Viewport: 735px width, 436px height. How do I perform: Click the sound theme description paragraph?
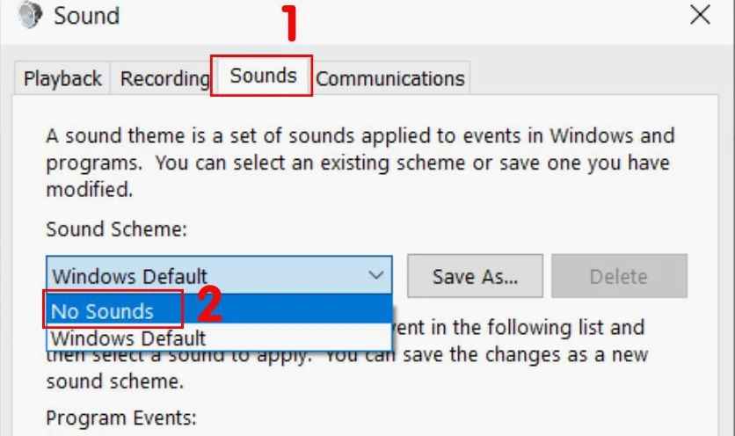click(x=359, y=162)
